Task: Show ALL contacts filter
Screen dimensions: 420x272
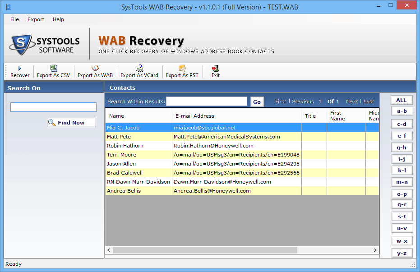Action: tap(402, 100)
